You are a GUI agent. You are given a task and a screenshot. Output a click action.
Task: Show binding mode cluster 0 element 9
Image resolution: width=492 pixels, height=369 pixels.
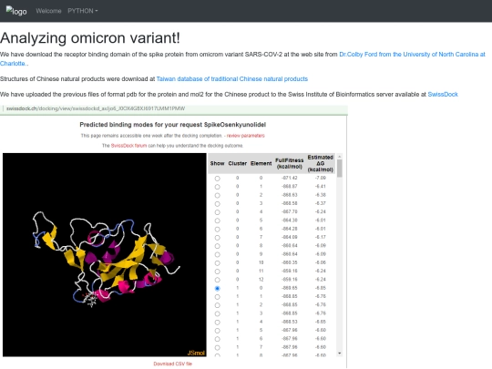217,254
